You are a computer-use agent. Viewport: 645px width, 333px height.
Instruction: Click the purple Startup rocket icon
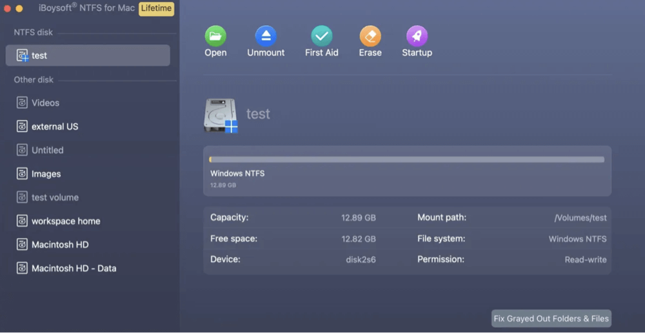point(417,35)
